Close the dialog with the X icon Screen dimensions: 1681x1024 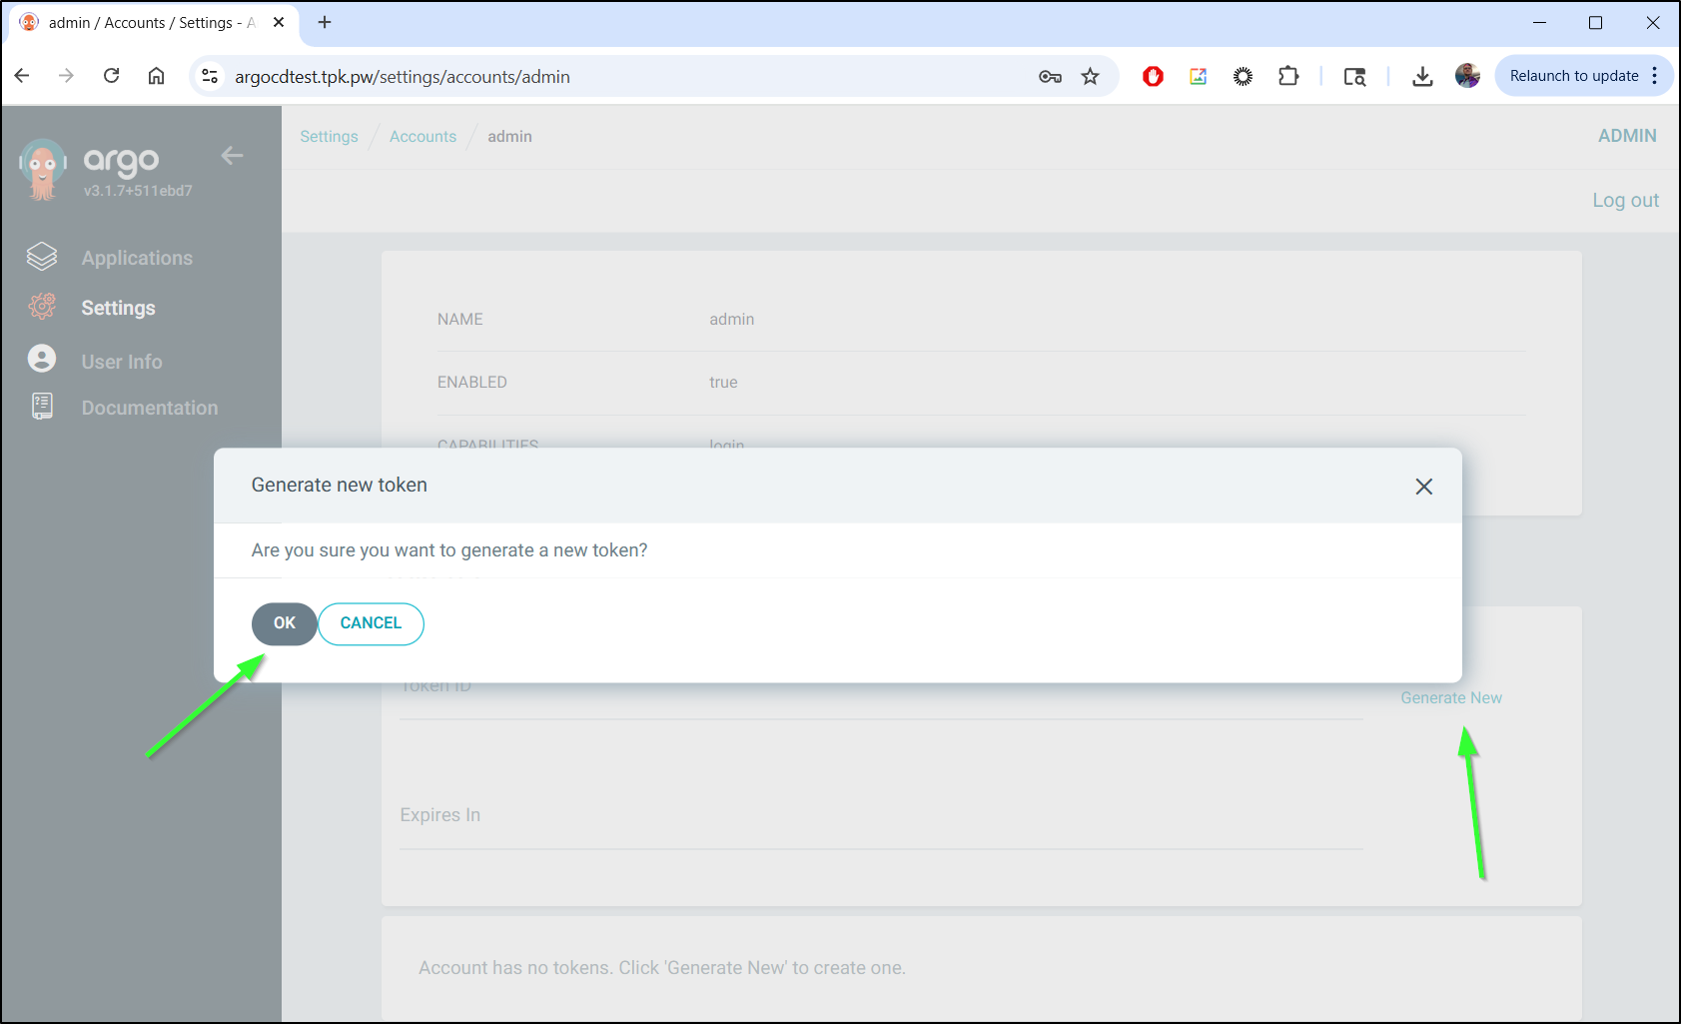(1423, 487)
